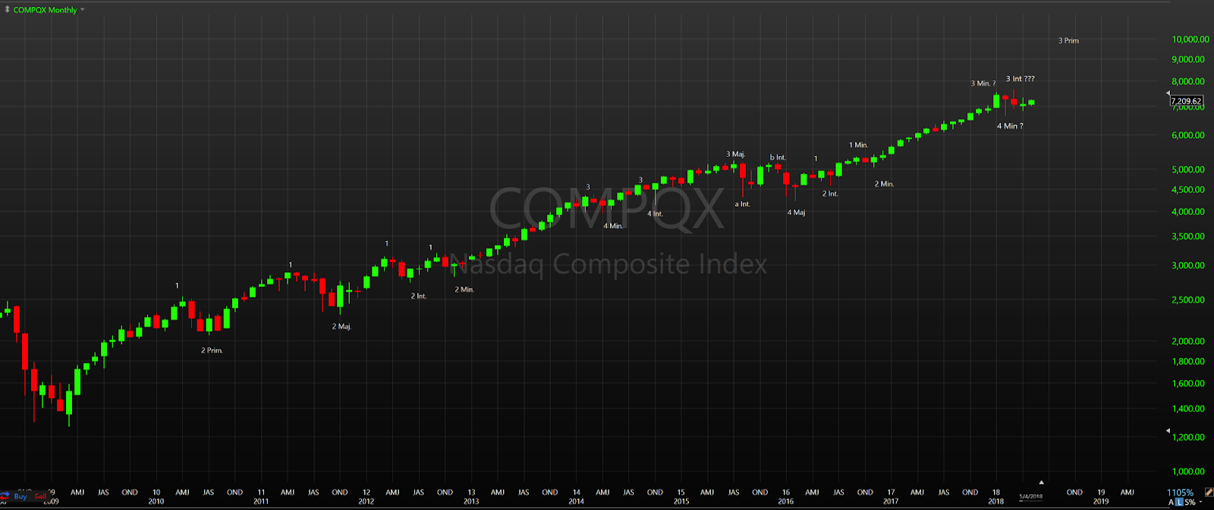The image size is (1214, 510).
Task: Click the COMPQX Monthly chart title
Action: pos(45,10)
